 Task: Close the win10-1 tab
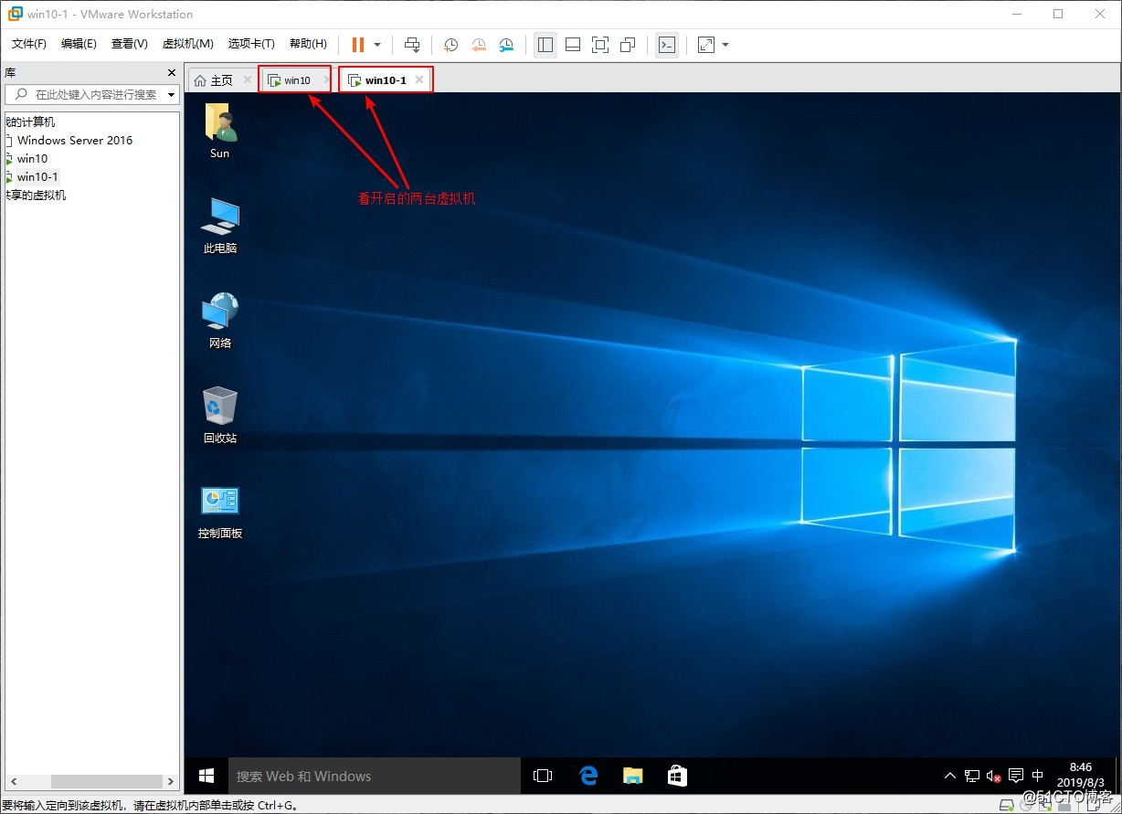pyautogui.click(x=419, y=80)
